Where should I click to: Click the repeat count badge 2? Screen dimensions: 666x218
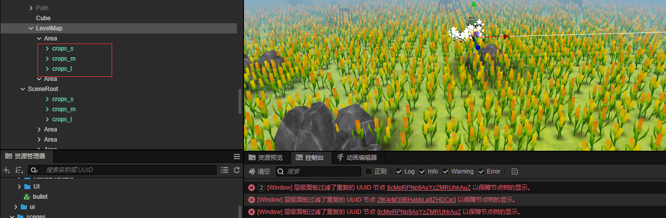click(261, 188)
